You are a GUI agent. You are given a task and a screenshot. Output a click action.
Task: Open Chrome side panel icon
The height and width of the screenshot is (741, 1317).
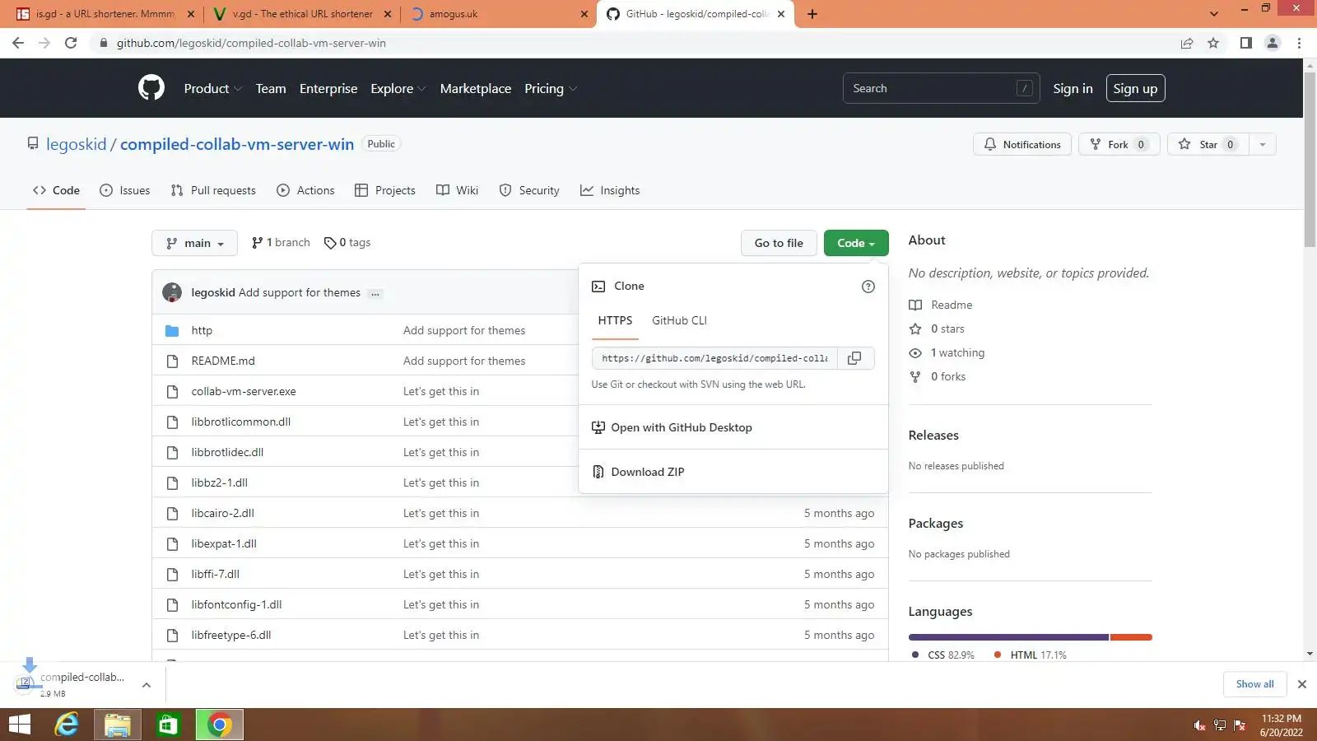[1246, 43]
